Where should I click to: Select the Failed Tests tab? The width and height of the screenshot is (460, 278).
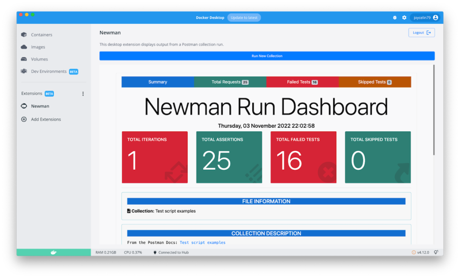tap(302, 82)
